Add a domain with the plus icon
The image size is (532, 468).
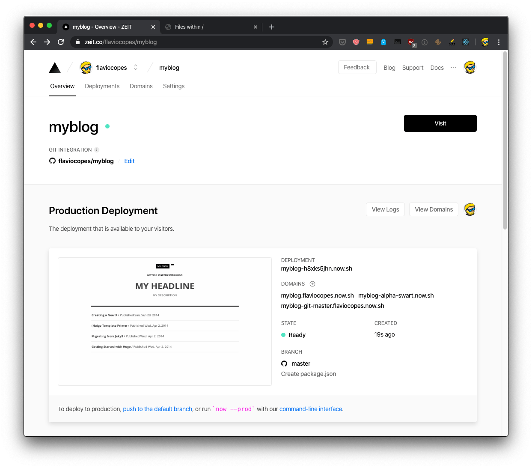tap(312, 284)
